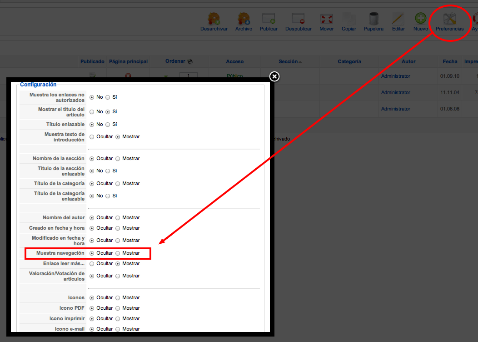Select Mostrar for Icono imprimir
The height and width of the screenshot is (342, 478).
pyautogui.click(x=118, y=318)
